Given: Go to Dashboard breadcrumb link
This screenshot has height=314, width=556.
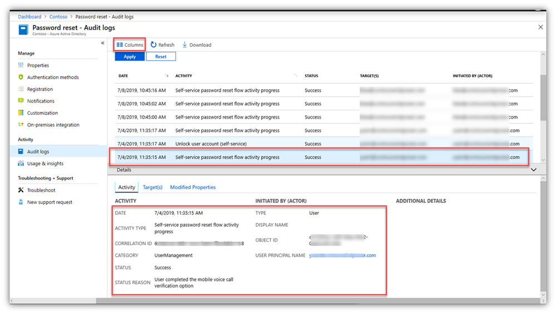Looking at the screenshot, I should 30,17.
